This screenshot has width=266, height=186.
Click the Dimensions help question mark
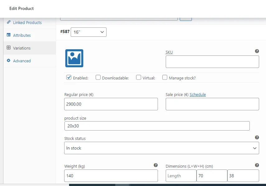pyautogui.click(x=257, y=165)
